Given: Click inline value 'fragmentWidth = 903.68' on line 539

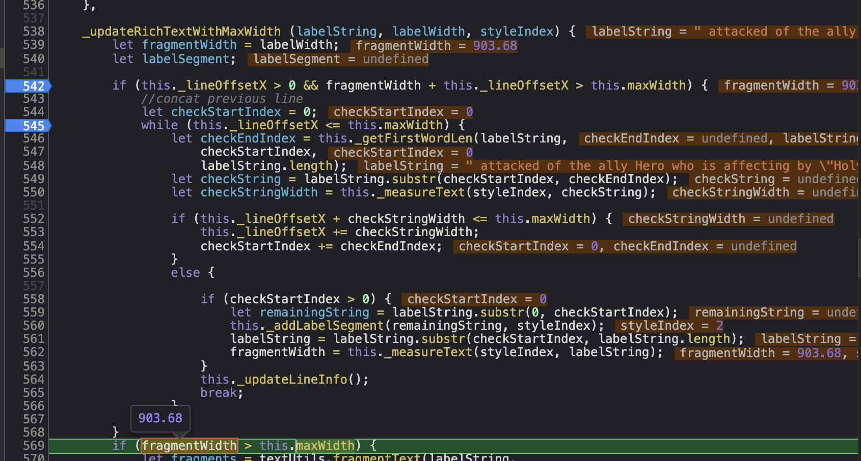Looking at the screenshot, I should click(435, 46).
